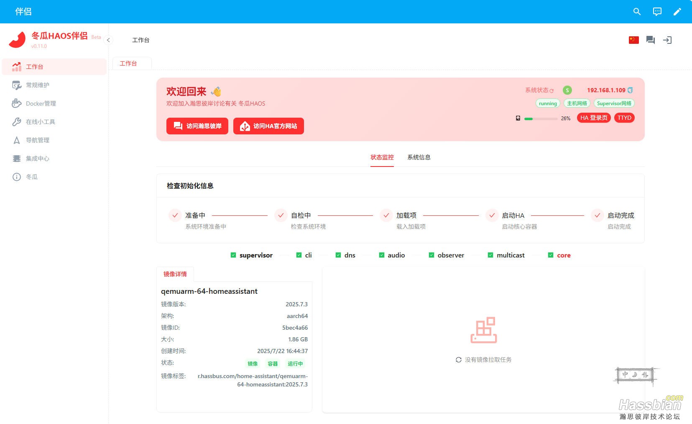The width and height of the screenshot is (692, 424).
Task: Click the 启动HA step checkmark
Action: click(492, 215)
